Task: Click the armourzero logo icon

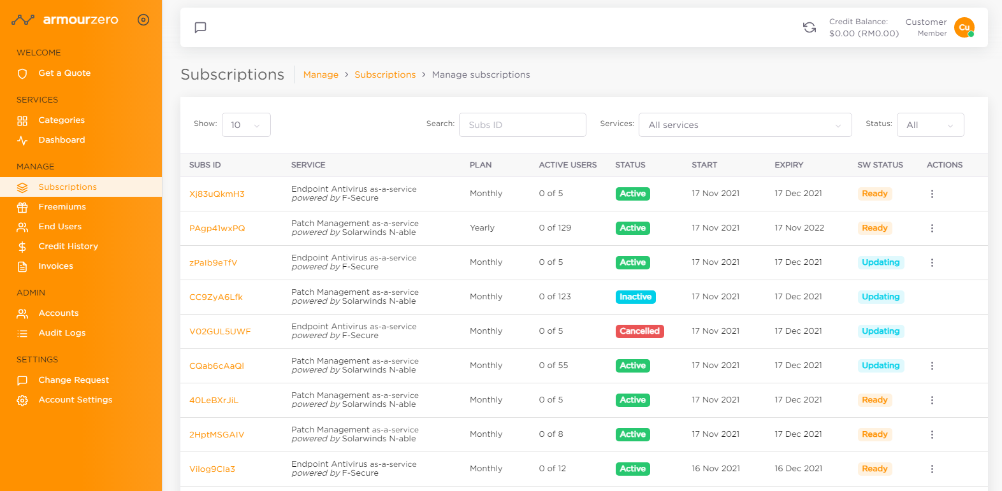Action: pyautogui.click(x=23, y=20)
